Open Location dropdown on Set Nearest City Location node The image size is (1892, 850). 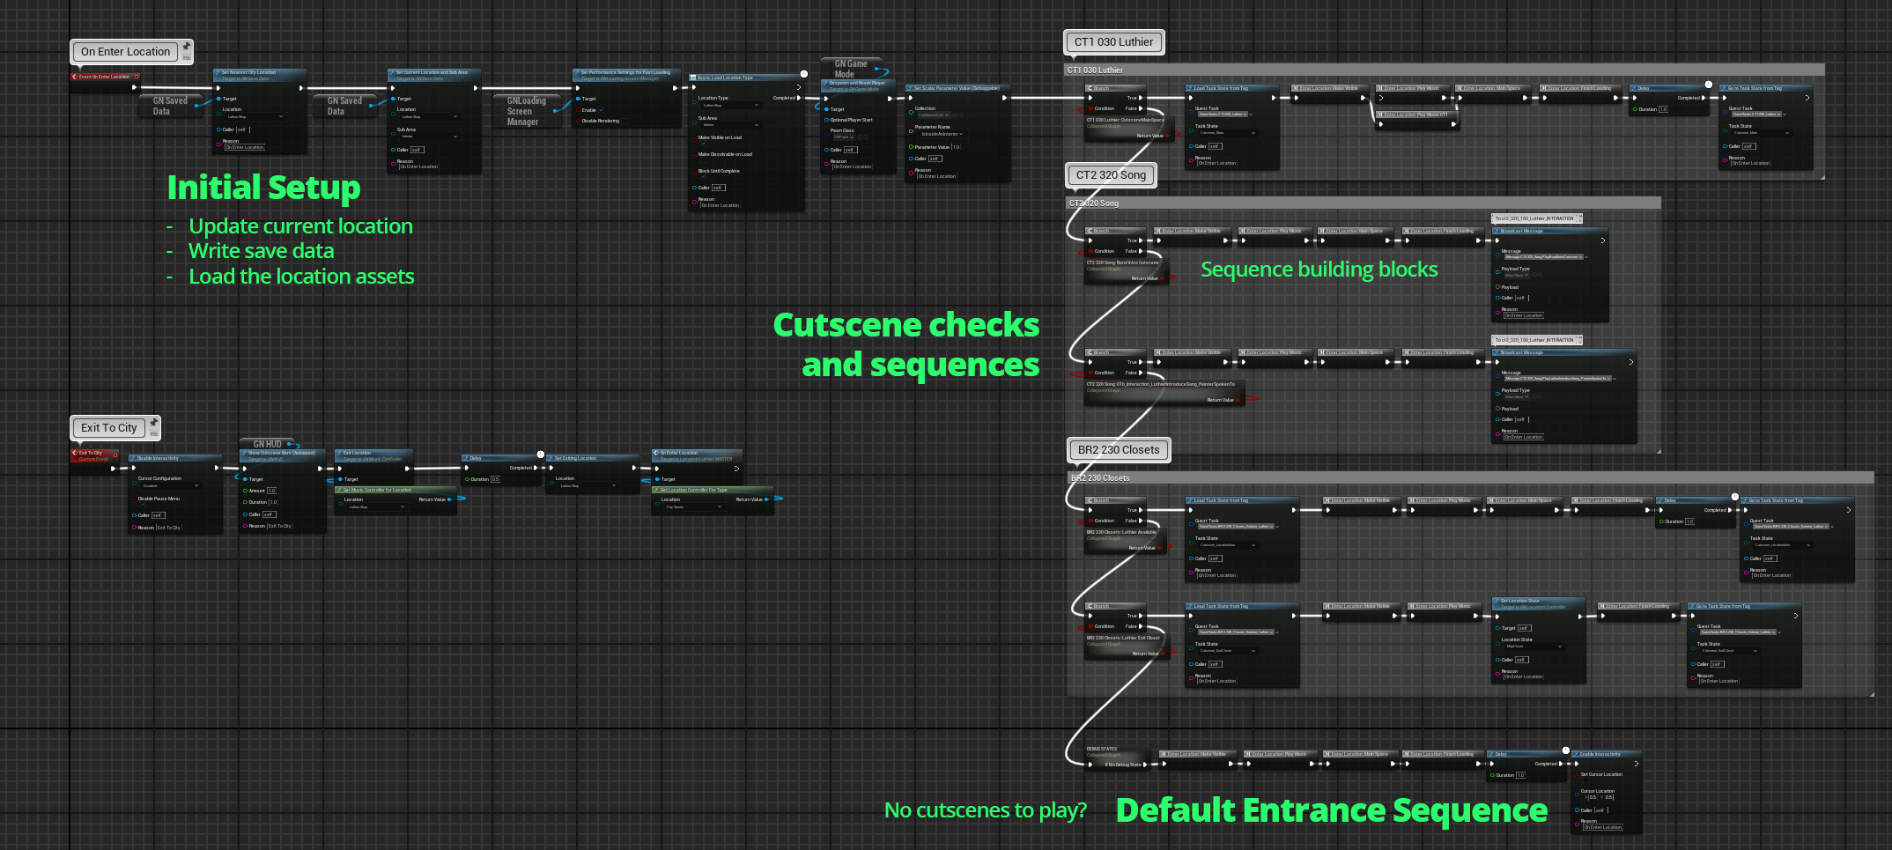point(255,116)
